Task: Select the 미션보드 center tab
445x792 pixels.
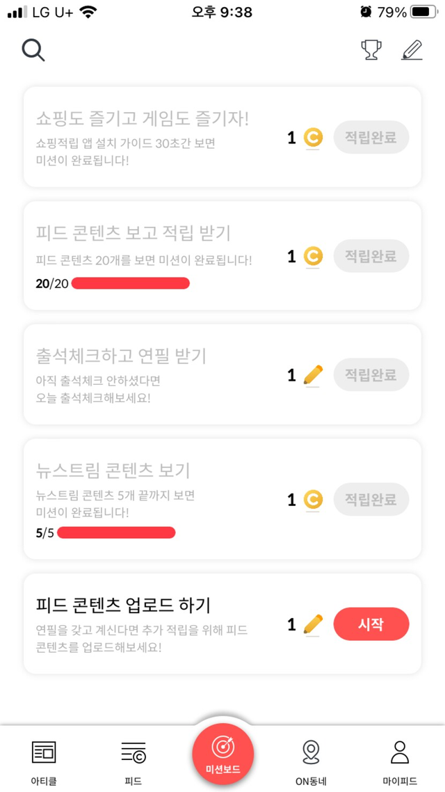Action: 223,754
